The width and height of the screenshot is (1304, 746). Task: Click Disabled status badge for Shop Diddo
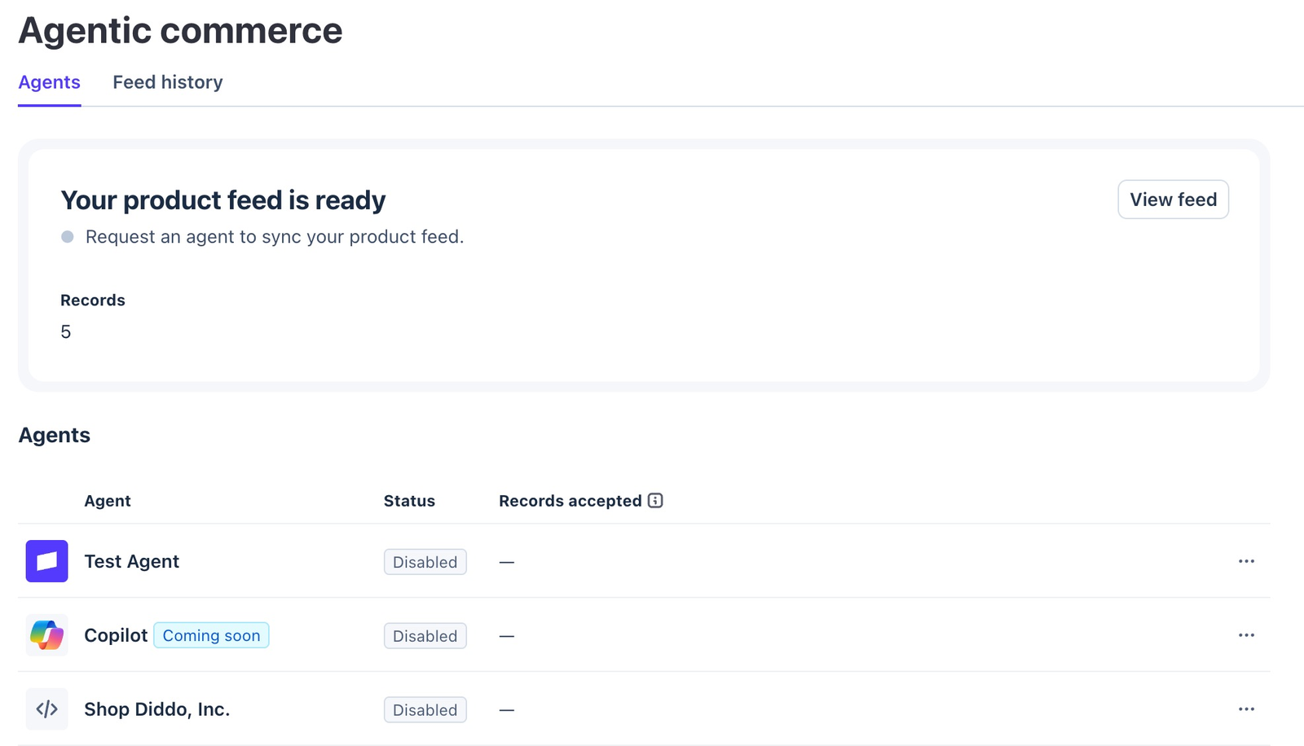pyautogui.click(x=425, y=710)
